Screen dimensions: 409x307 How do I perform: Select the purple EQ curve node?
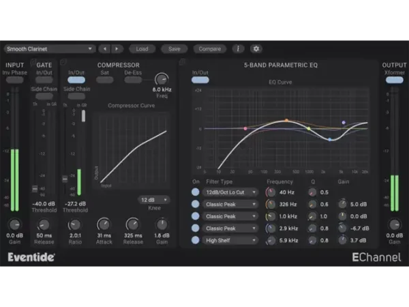(344, 122)
